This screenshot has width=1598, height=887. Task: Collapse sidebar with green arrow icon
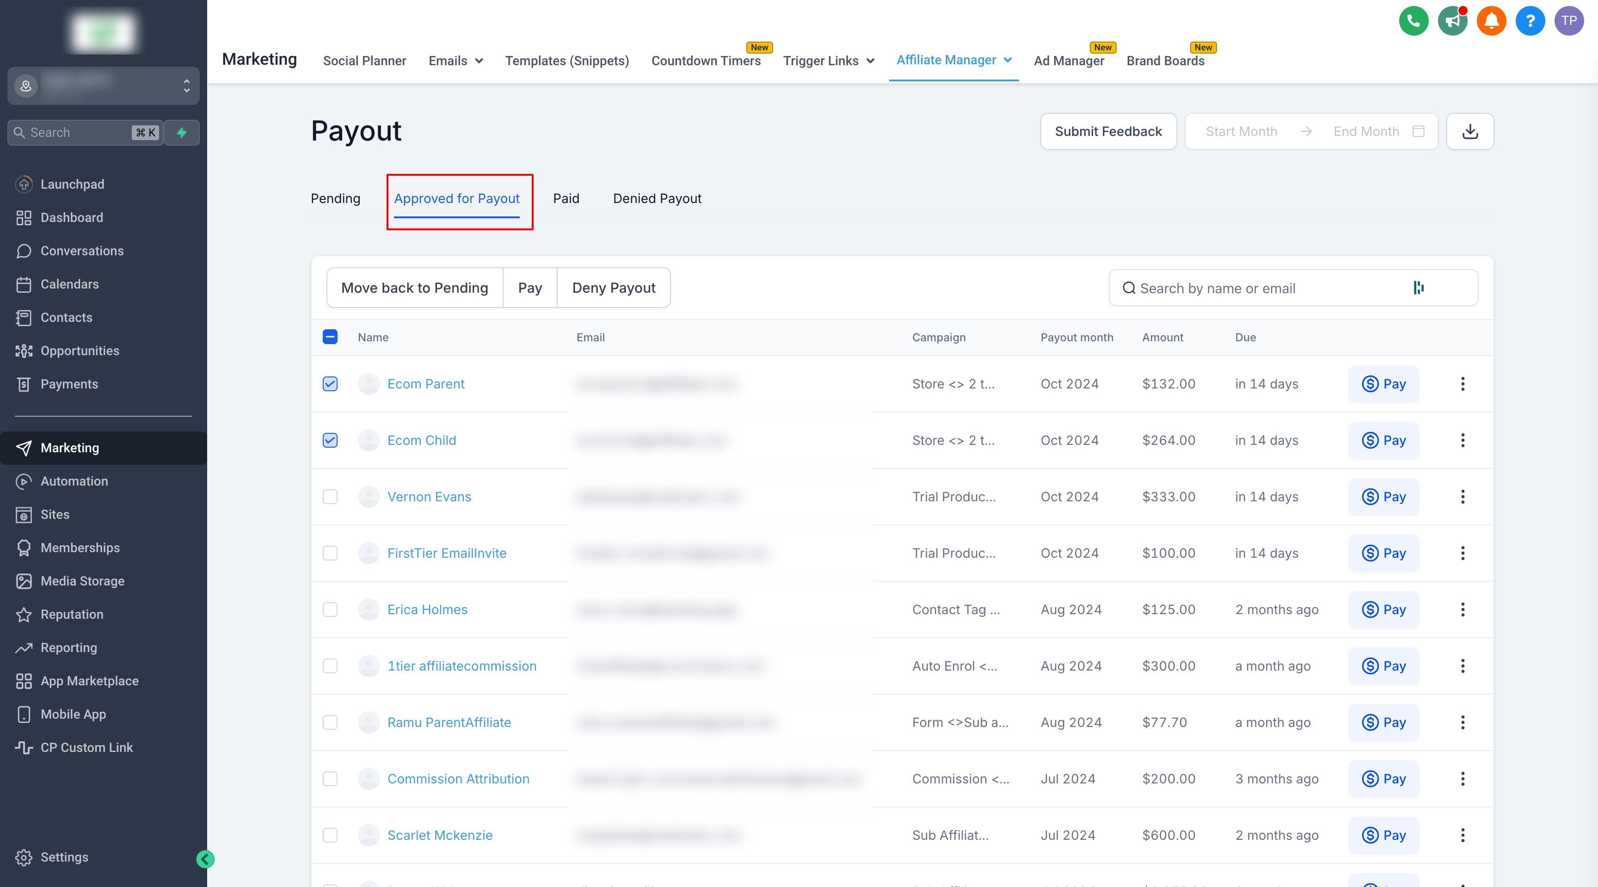(x=205, y=859)
